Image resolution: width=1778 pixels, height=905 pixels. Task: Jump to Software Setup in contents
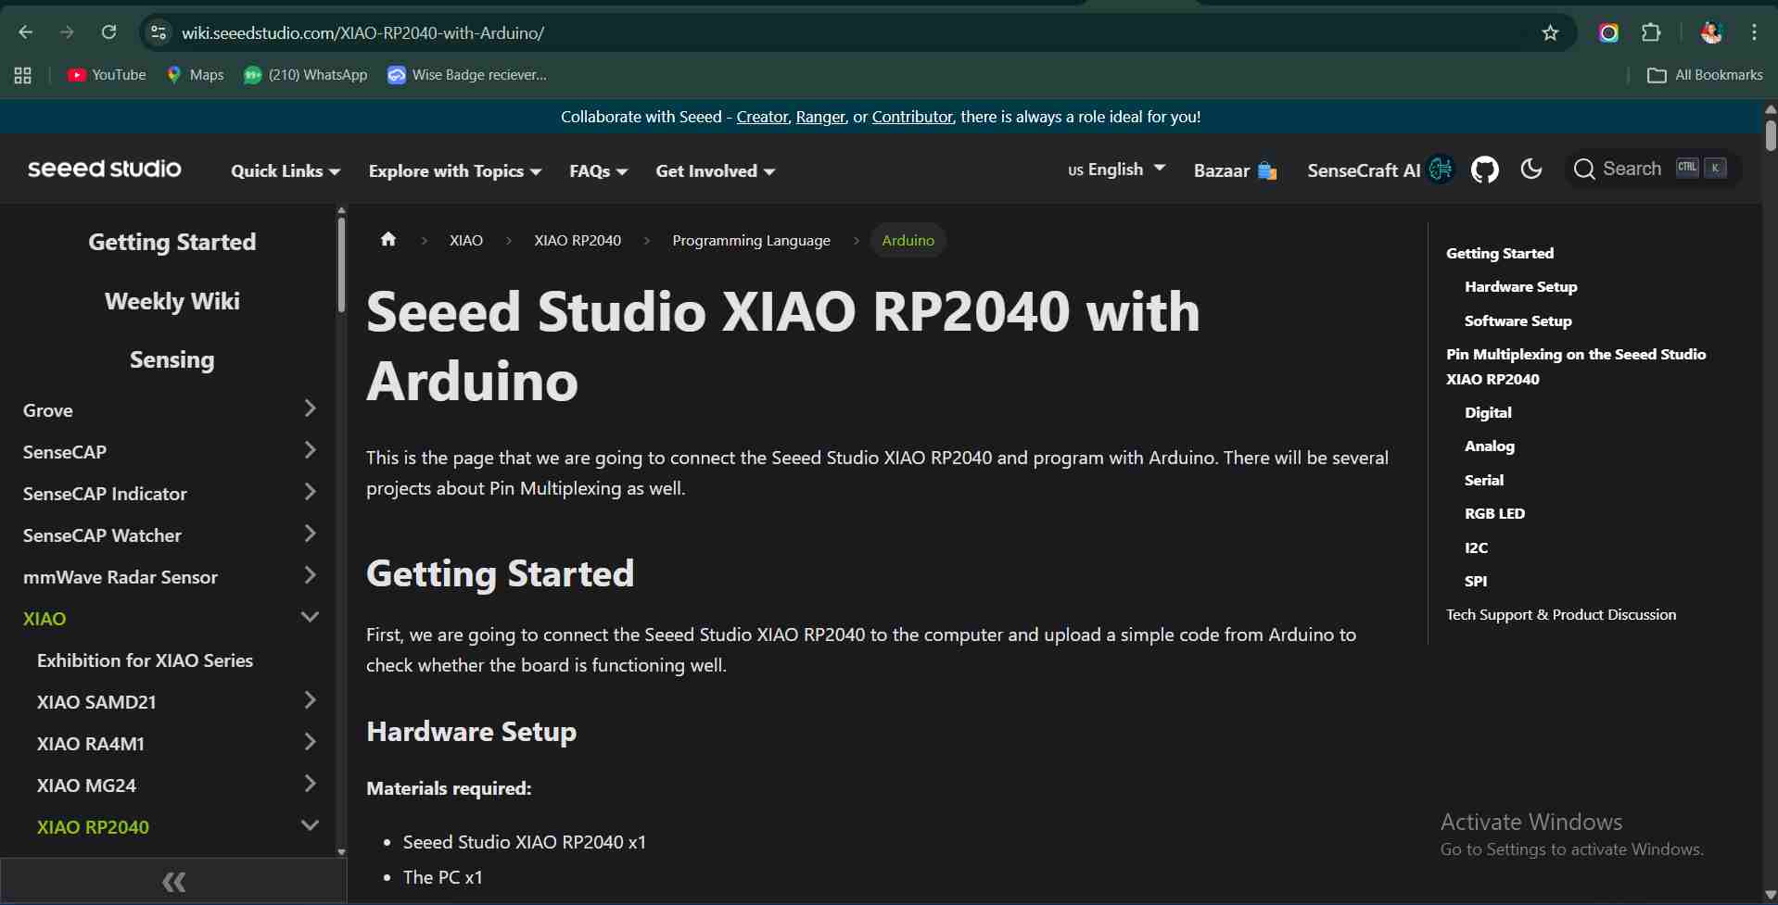[x=1518, y=321]
